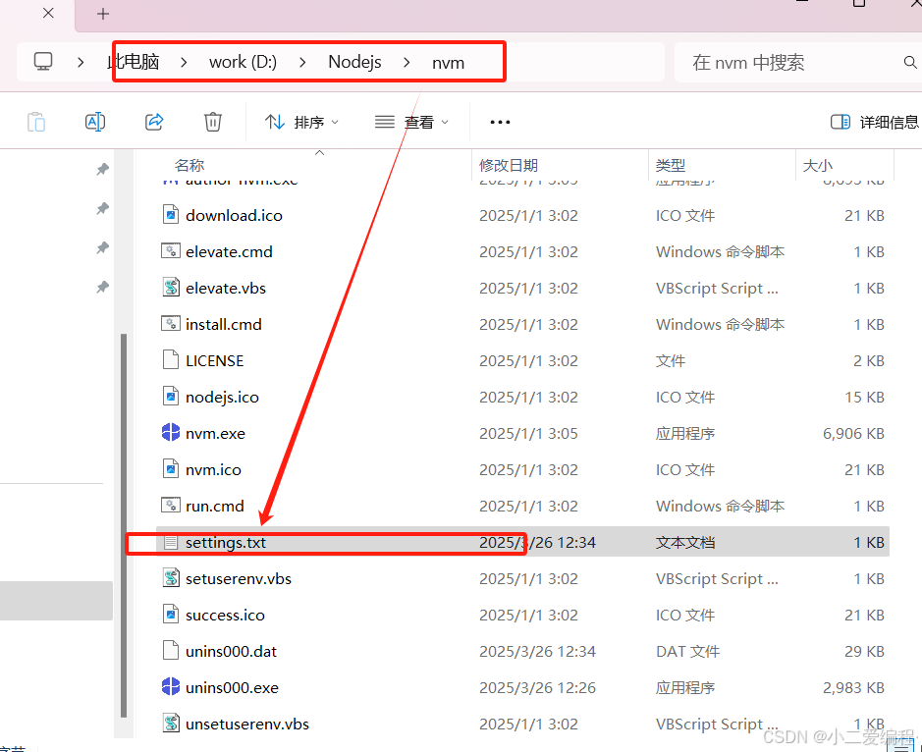Click the elevate.cmd file icon
922x752 pixels.
[171, 251]
